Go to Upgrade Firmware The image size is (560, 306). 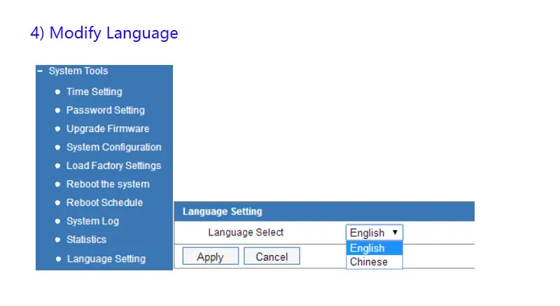click(108, 129)
